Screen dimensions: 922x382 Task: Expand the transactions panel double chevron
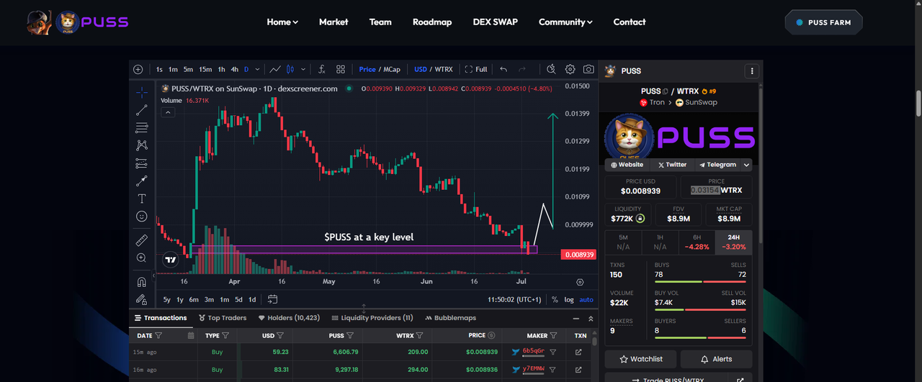pyautogui.click(x=591, y=318)
